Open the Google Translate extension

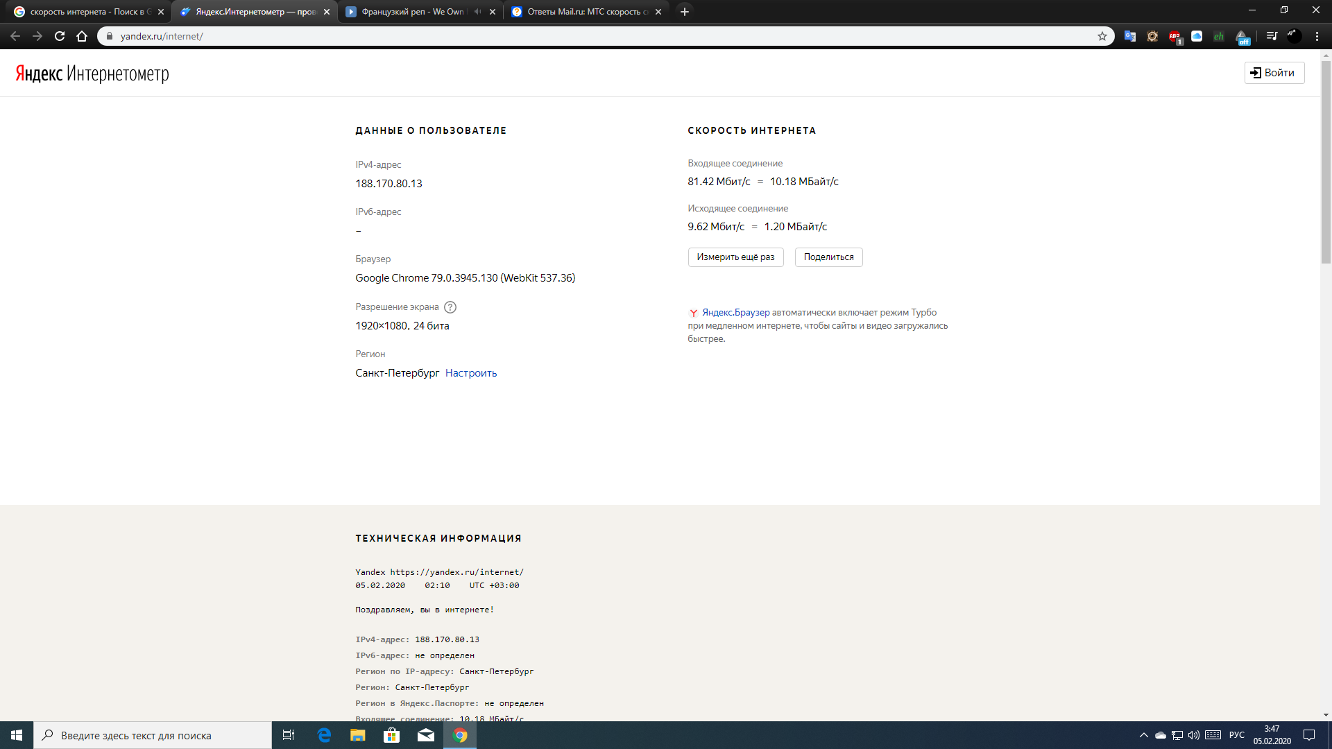(x=1130, y=36)
